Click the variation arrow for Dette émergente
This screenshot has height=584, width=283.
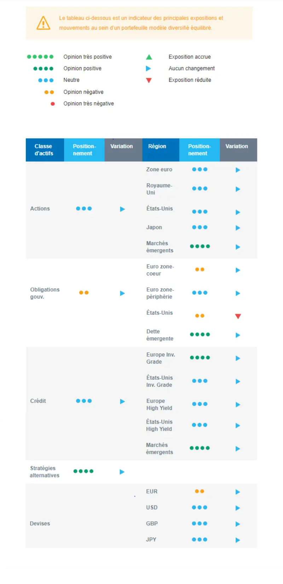238,335
